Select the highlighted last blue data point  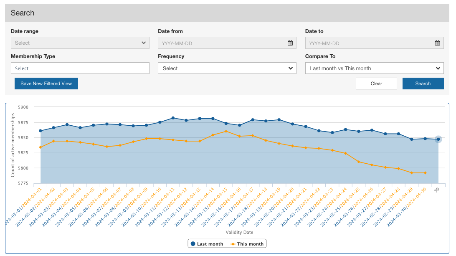[x=438, y=139]
